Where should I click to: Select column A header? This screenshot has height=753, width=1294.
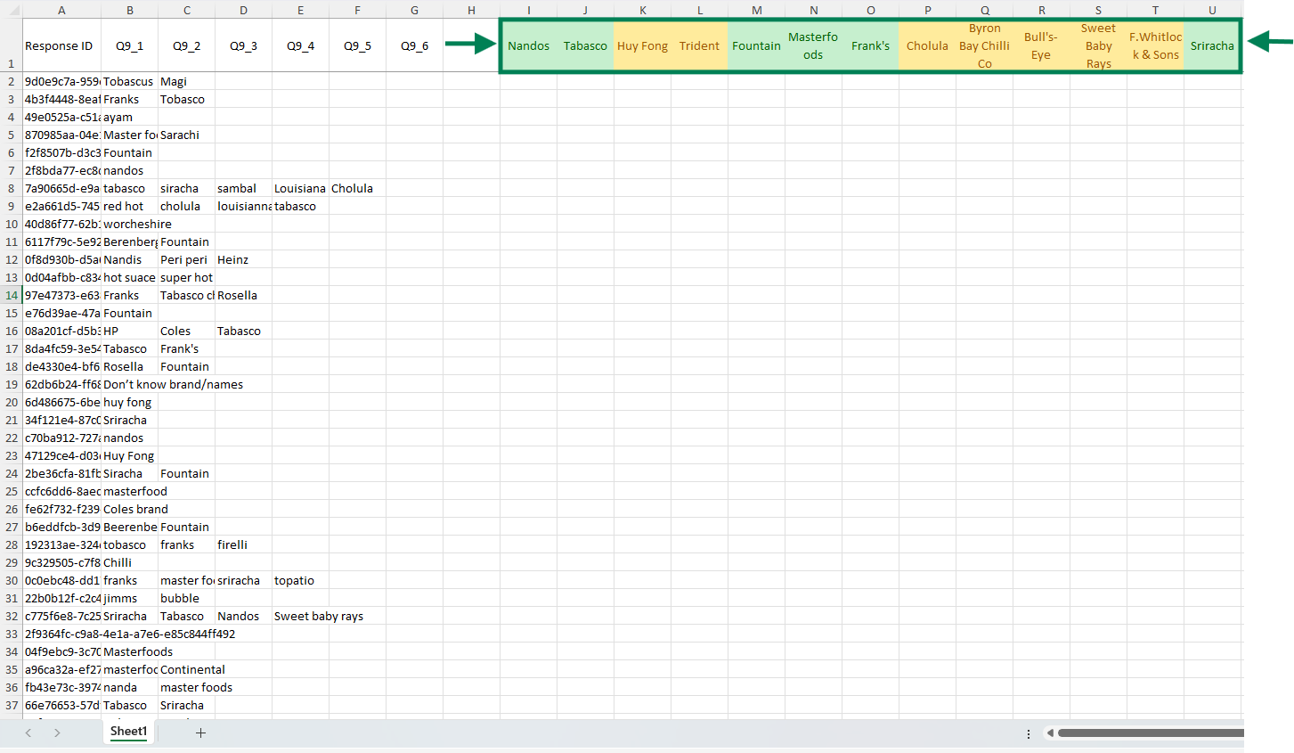pyautogui.click(x=61, y=10)
